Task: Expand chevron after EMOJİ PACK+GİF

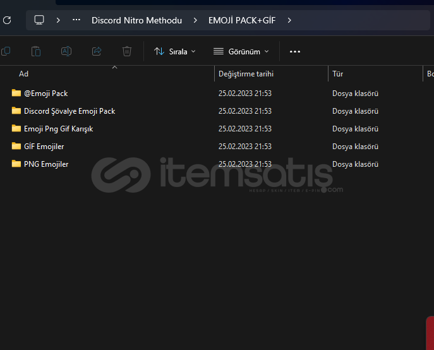Action: (289, 20)
